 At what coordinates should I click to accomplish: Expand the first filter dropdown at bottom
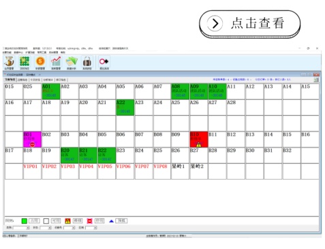(x=28, y=227)
